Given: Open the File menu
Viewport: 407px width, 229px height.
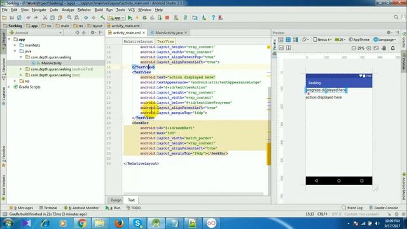Looking at the screenshot, I should (x=4, y=10).
